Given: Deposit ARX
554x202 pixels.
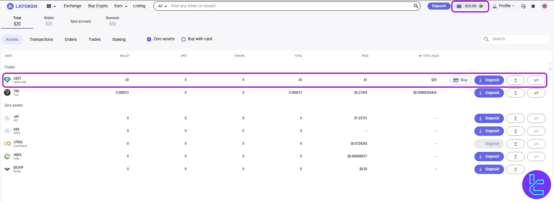Looking at the screenshot, I should tap(489, 131).
